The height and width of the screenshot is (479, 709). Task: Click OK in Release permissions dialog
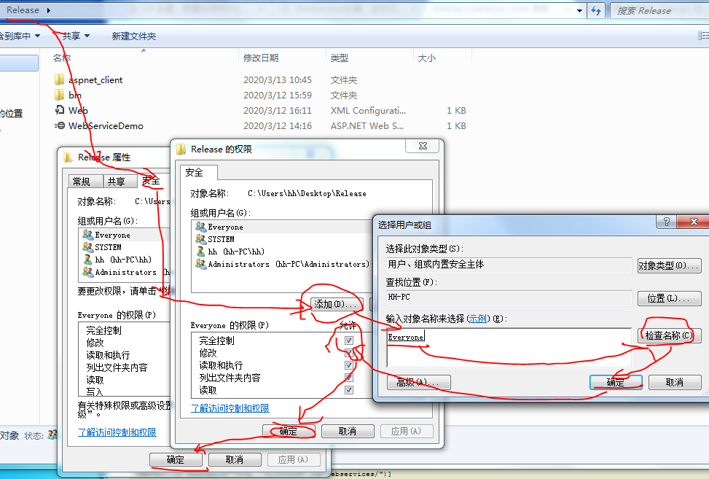click(289, 431)
